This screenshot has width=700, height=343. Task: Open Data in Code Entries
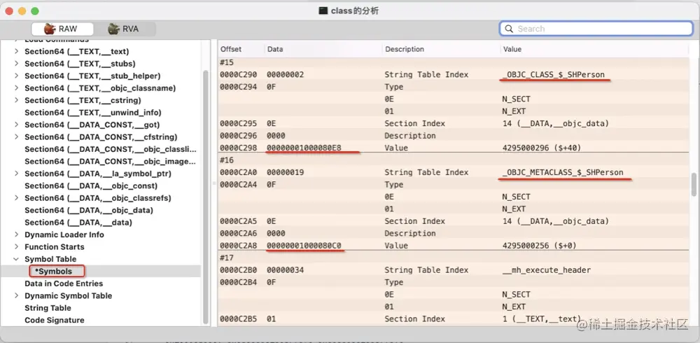[x=64, y=283]
